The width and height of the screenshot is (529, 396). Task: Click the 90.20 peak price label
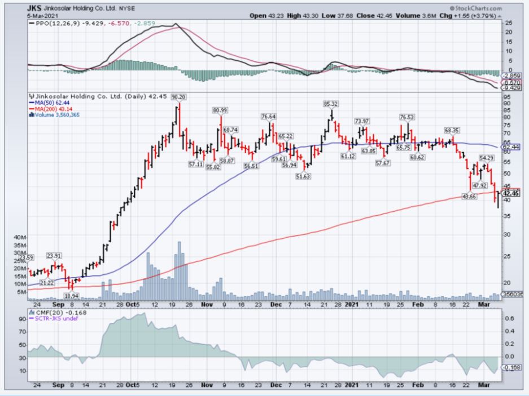click(x=178, y=97)
